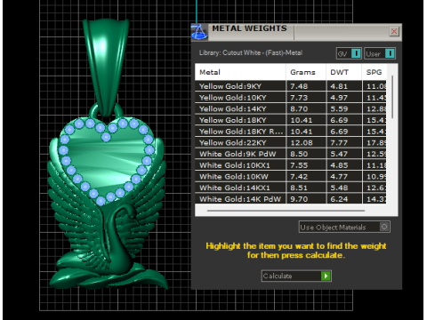Toggle the GV library switch
Screen dimensions: 427x320
[x=349, y=53]
